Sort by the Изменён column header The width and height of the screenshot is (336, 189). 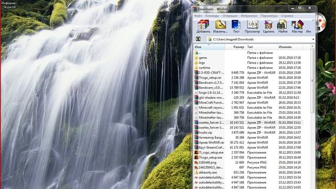[290, 47]
